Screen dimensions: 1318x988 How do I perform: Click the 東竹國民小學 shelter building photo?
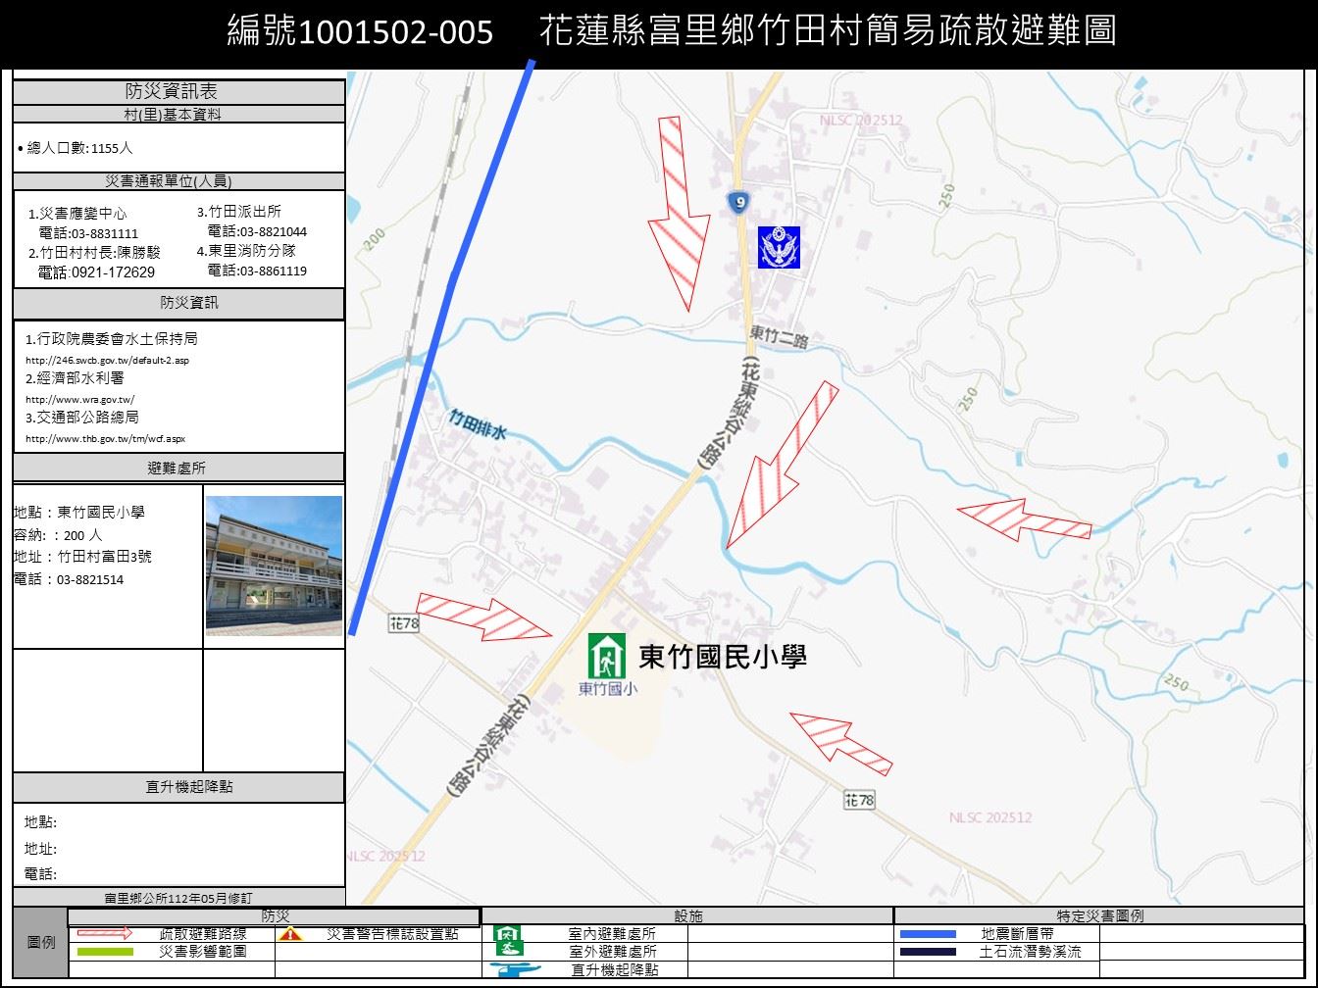pyautogui.click(x=274, y=566)
